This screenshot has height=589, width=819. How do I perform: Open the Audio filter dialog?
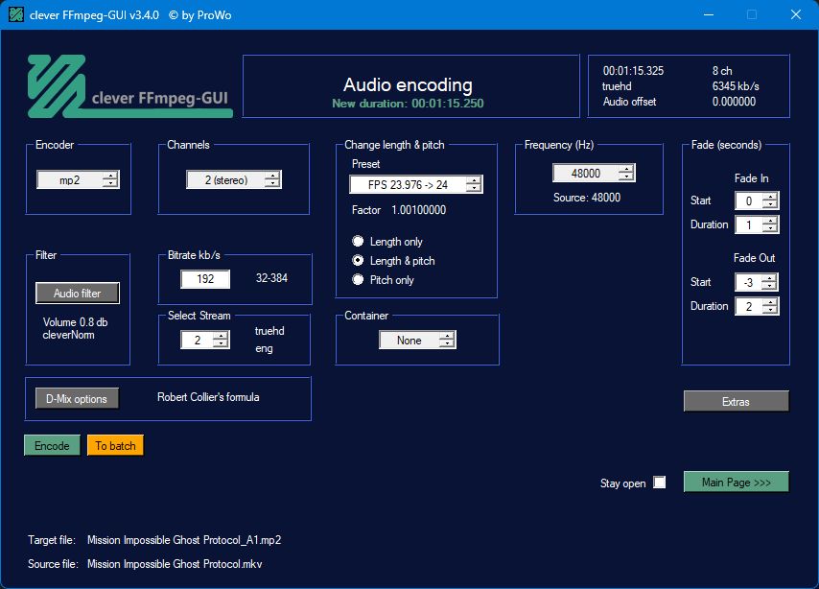pos(78,294)
